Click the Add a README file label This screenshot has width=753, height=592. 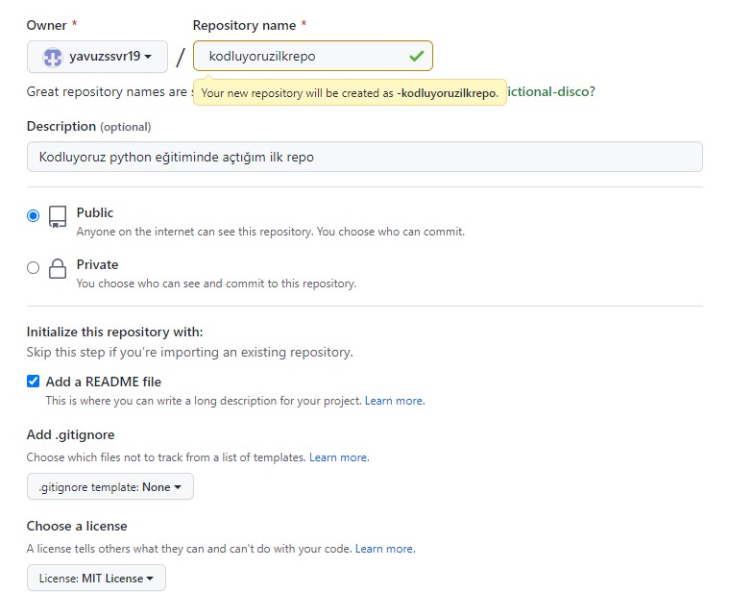(104, 382)
